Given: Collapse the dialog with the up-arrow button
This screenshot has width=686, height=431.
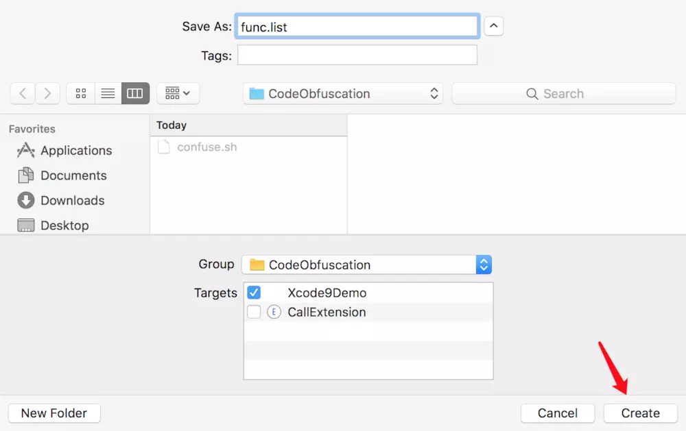Looking at the screenshot, I should pyautogui.click(x=493, y=26).
